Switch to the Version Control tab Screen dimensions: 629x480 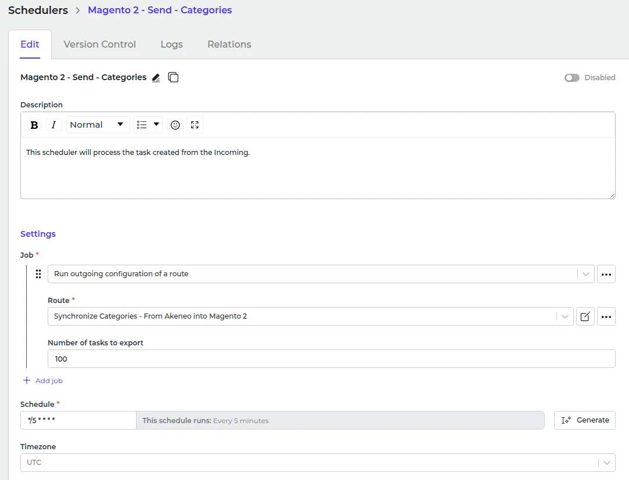pyautogui.click(x=99, y=45)
